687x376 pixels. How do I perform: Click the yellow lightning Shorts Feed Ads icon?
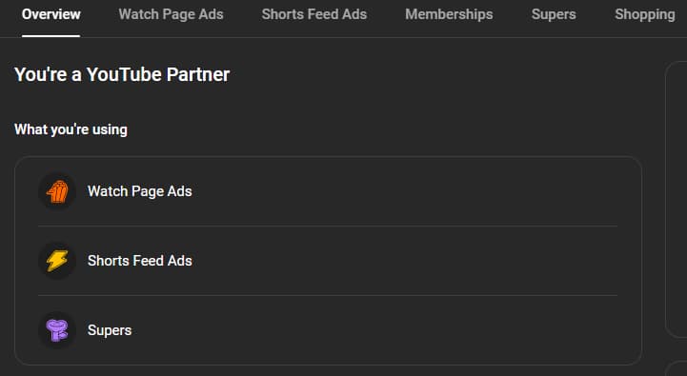pyautogui.click(x=57, y=261)
